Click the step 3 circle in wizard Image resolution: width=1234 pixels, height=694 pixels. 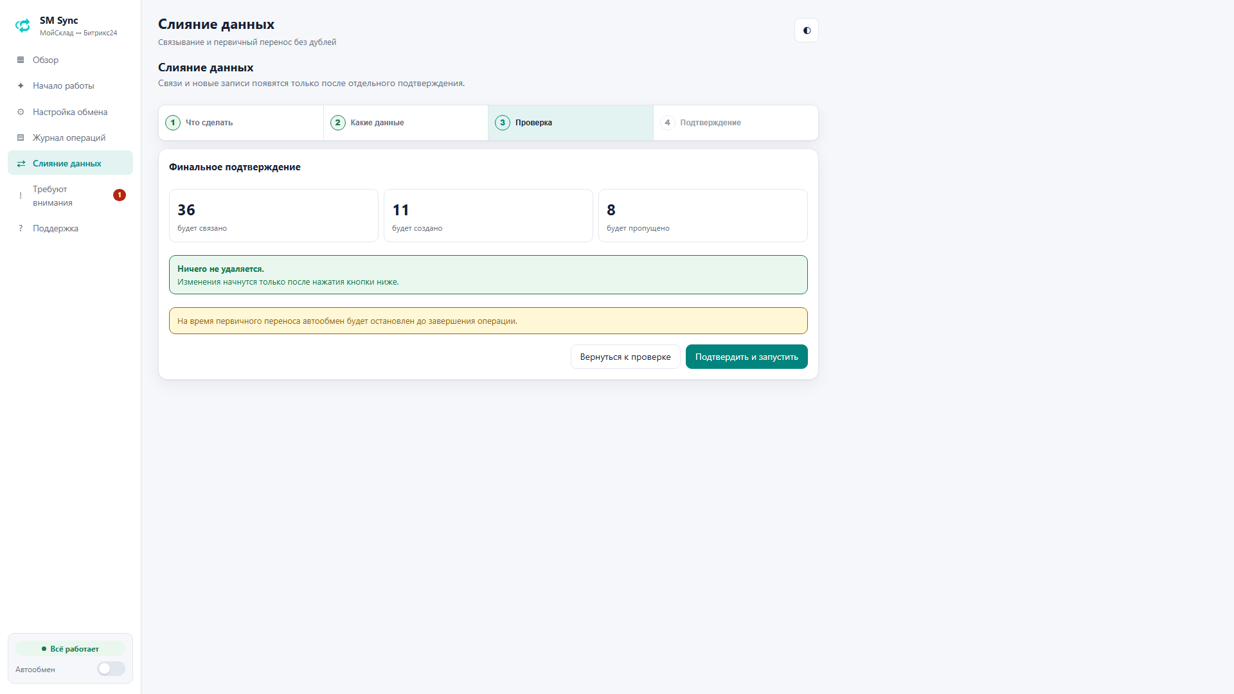(x=503, y=123)
